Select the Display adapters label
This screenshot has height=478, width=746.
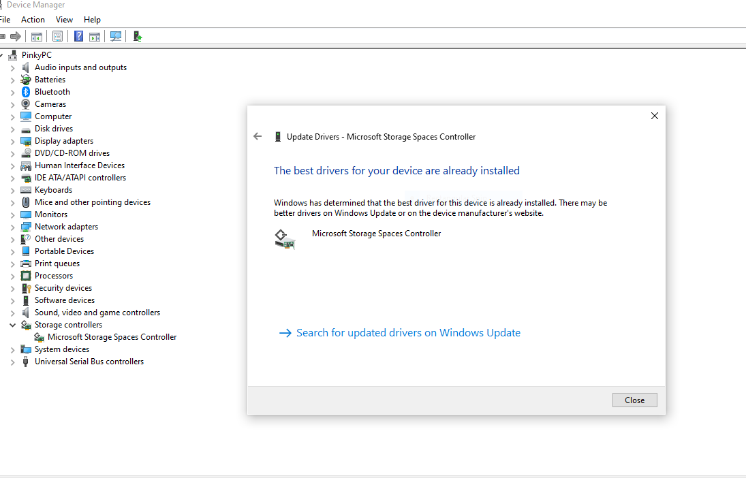(64, 141)
